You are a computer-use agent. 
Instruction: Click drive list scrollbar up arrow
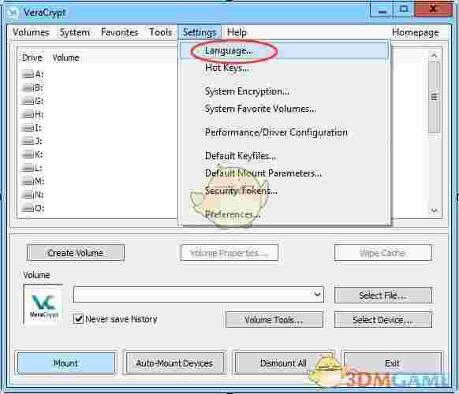pos(435,55)
